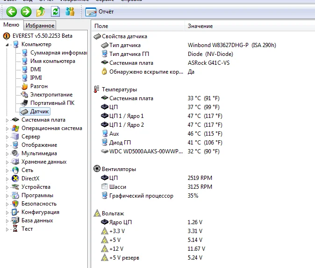Screen dimensions: 315x268
Task: Click the green Forward arrow icon
Action: click(26, 12)
